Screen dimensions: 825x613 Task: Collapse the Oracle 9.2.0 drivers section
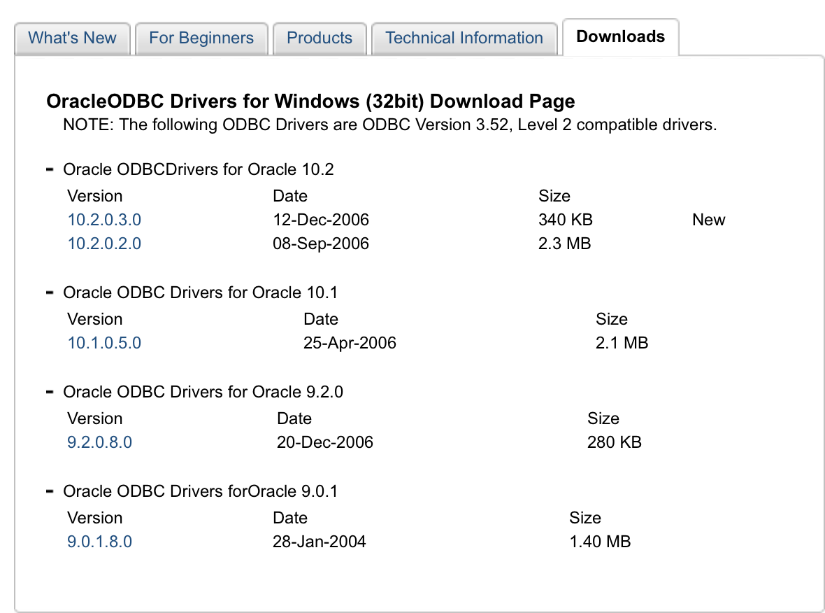(50, 392)
